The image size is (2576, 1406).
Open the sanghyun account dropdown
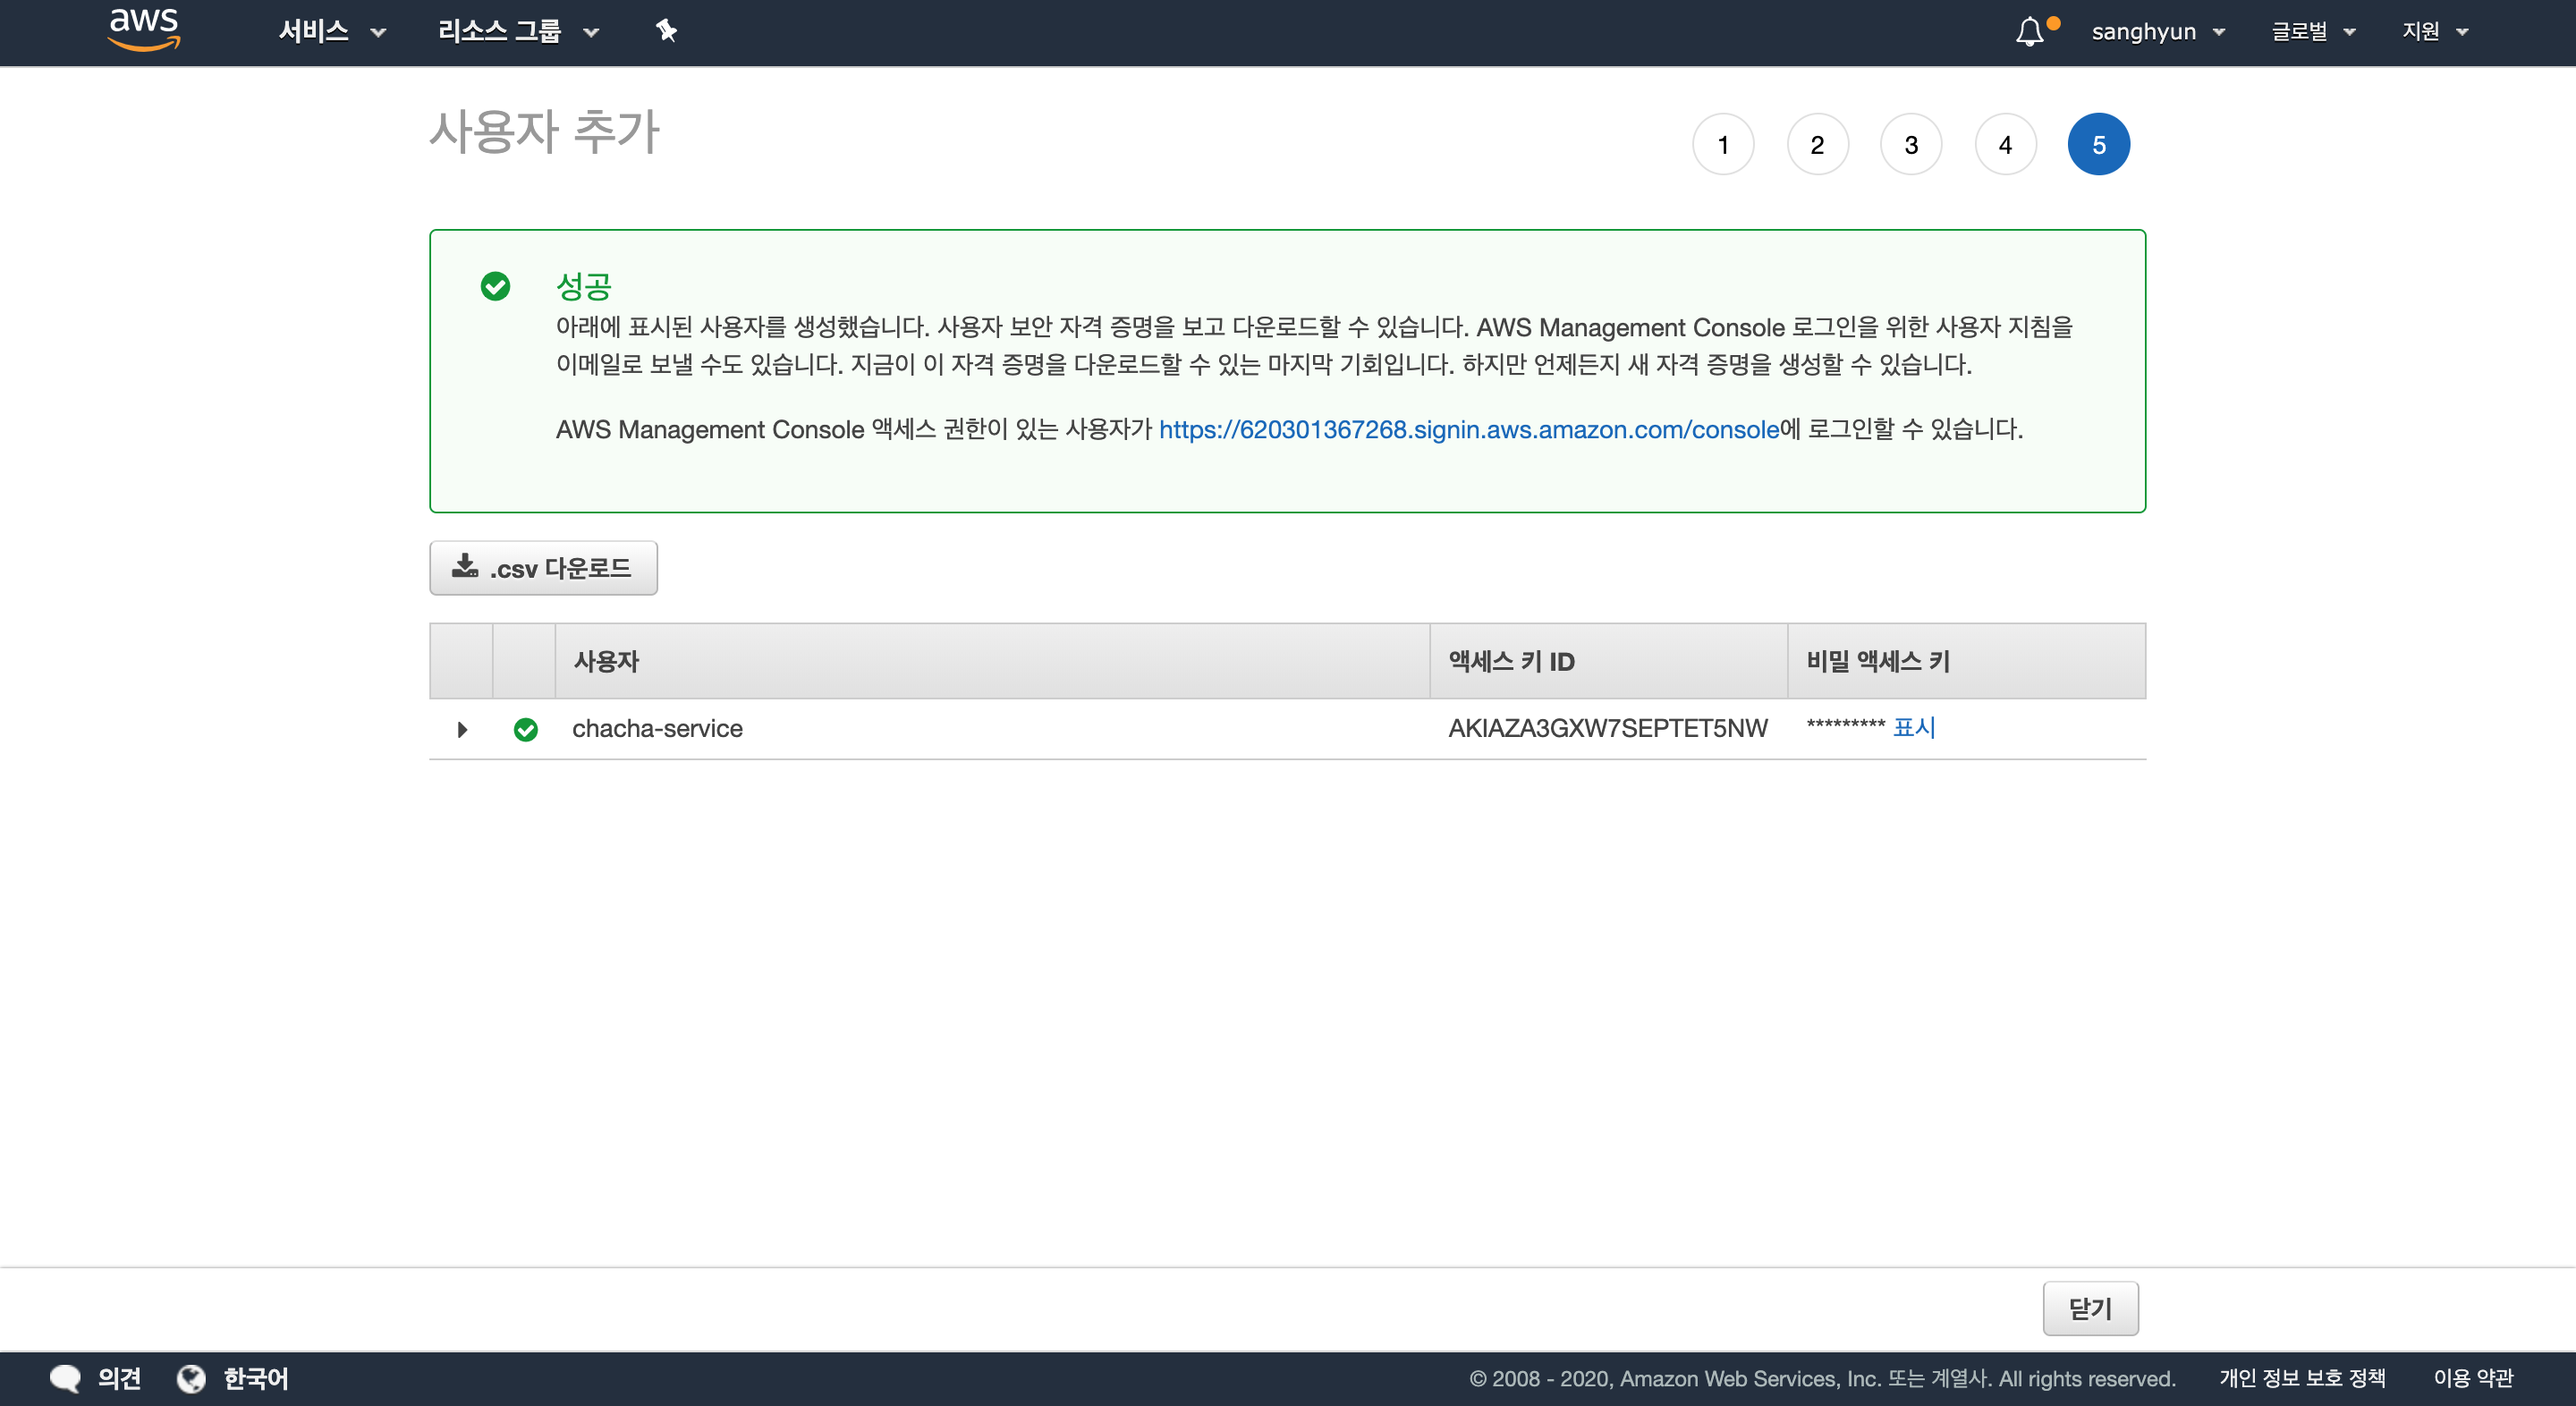pyautogui.click(x=2157, y=32)
